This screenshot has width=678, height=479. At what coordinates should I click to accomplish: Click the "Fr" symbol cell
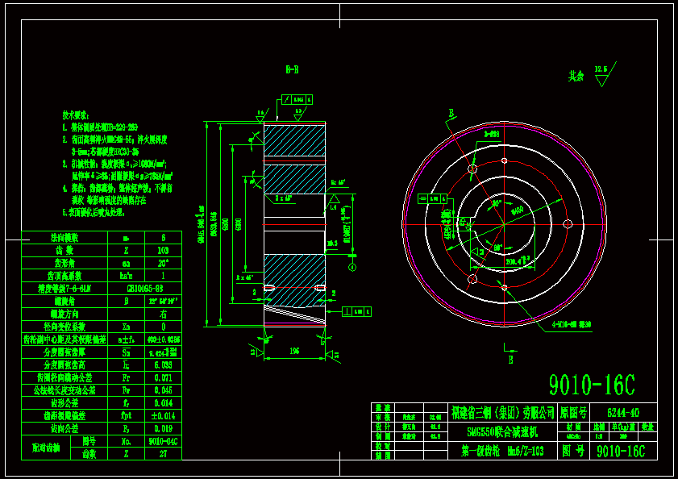[126, 377]
